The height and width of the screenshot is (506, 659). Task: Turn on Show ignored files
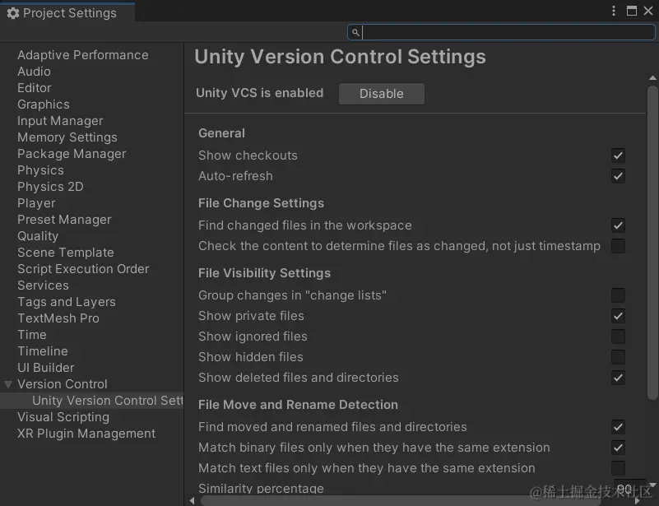[618, 337]
